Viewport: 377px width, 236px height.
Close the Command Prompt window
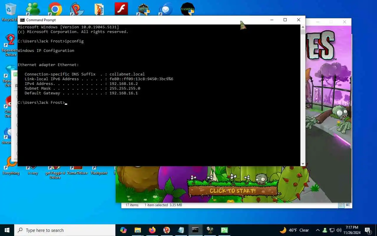coord(298,20)
